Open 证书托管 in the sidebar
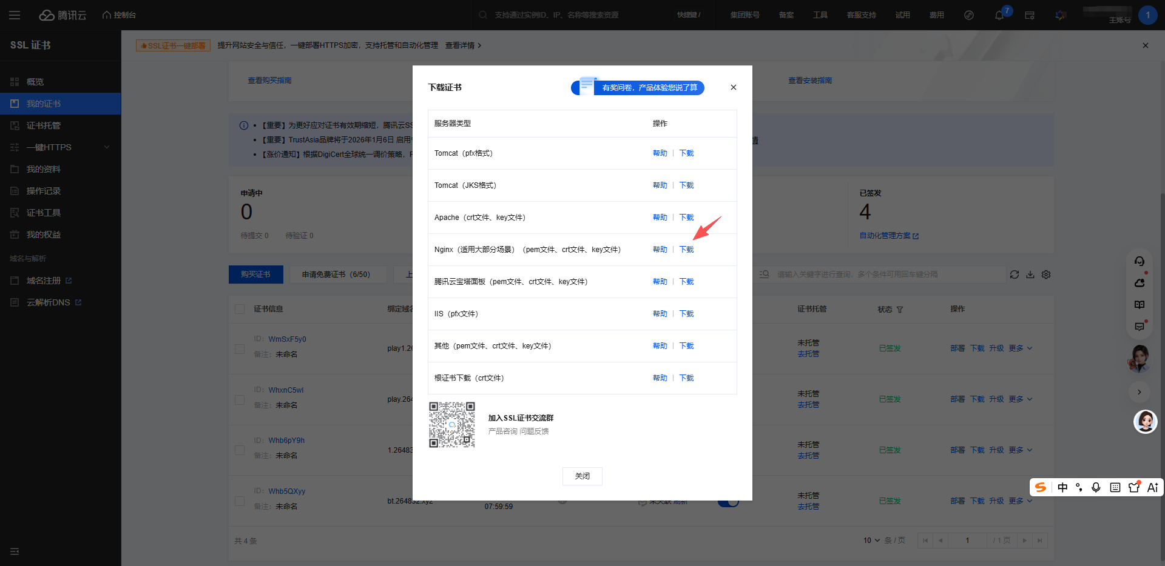1165x566 pixels. click(x=43, y=125)
